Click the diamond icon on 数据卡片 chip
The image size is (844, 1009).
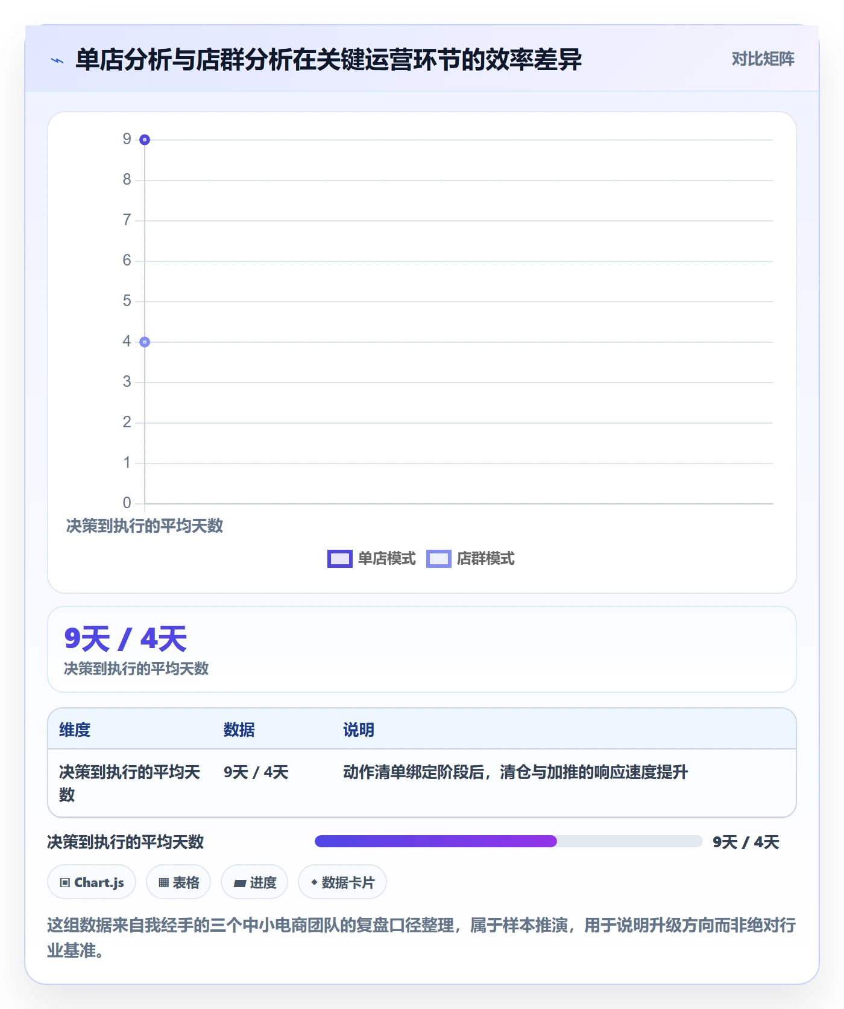click(x=314, y=882)
